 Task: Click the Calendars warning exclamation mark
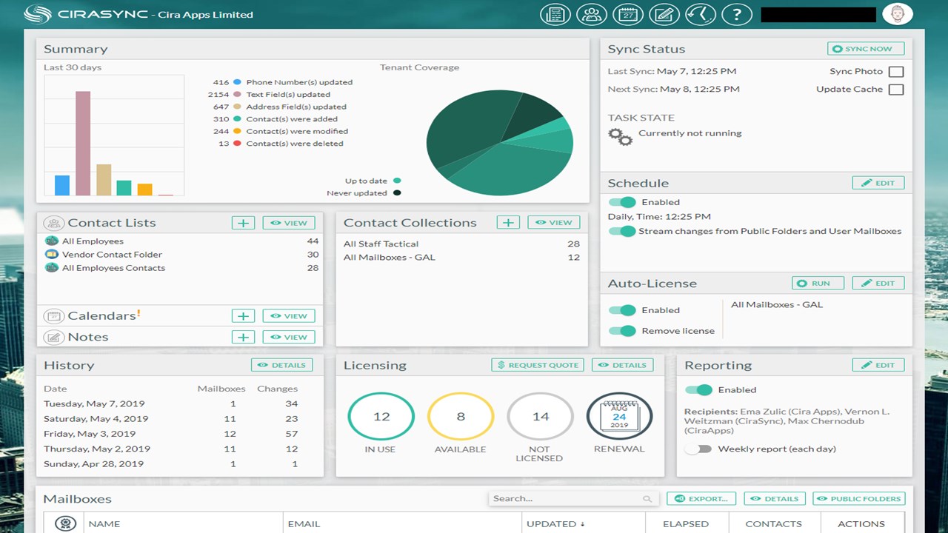138,314
